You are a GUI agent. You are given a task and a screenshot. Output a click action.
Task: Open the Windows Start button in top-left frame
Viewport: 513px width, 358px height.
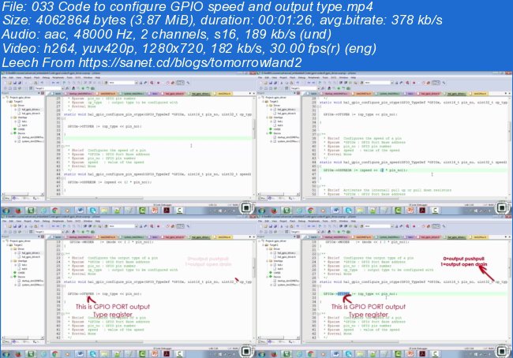(x=6, y=211)
